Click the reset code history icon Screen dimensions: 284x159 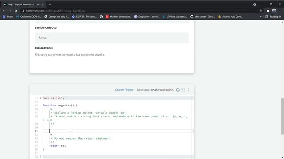pos(178,90)
